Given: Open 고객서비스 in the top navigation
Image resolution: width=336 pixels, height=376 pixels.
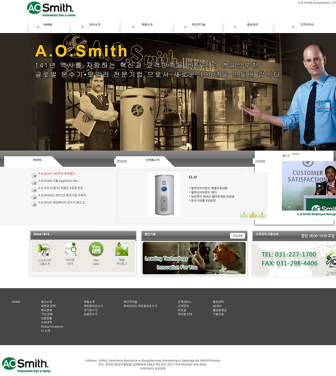Looking at the screenshot, I should (x=307, y=24).
